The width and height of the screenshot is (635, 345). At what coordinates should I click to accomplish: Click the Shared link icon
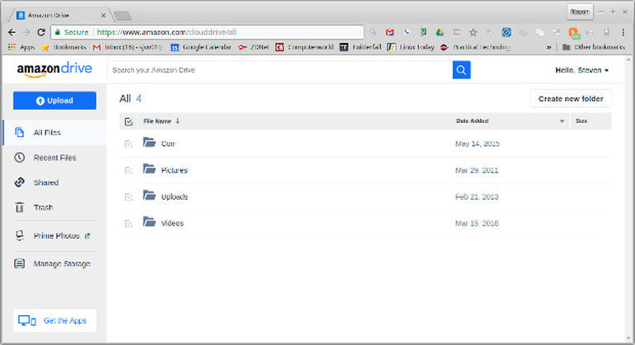point(20,182)
